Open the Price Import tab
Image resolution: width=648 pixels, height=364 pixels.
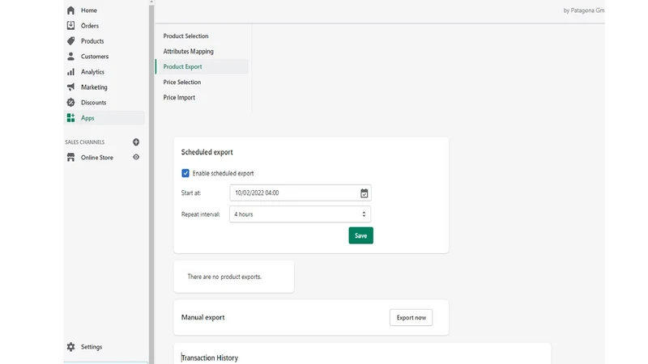pos(179,97)
